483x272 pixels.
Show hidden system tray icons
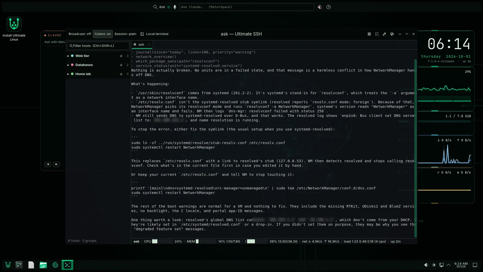[449, 265]
